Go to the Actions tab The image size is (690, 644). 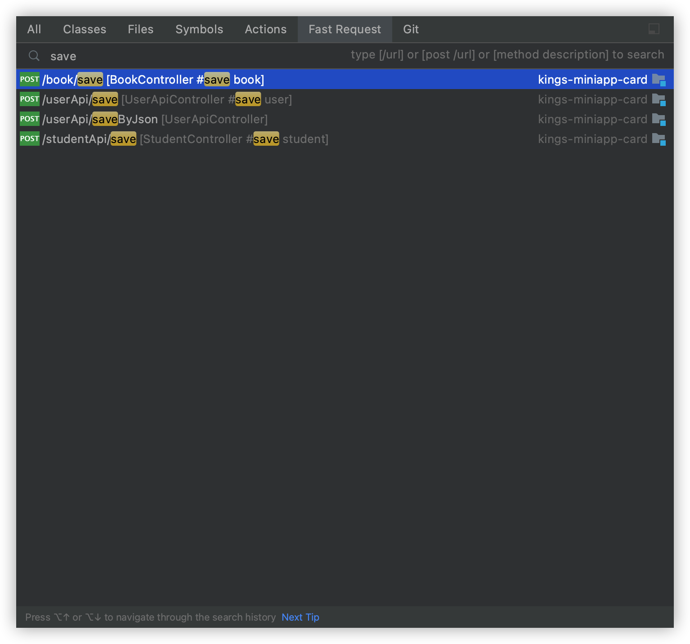pos(266,29)
